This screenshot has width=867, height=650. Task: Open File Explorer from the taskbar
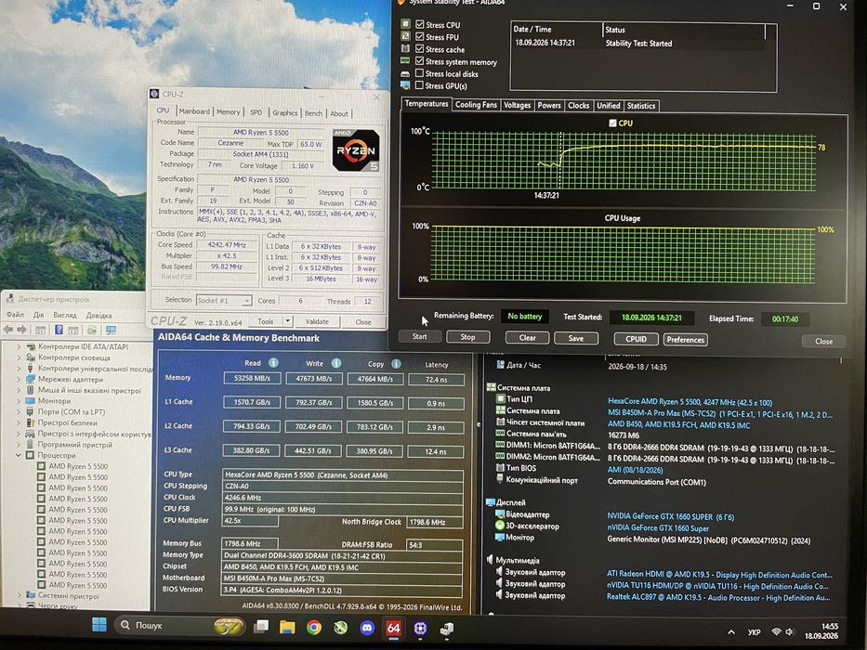[x=287, y=627]
